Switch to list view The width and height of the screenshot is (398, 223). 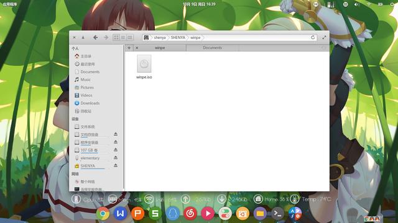[x=123, y=37]
